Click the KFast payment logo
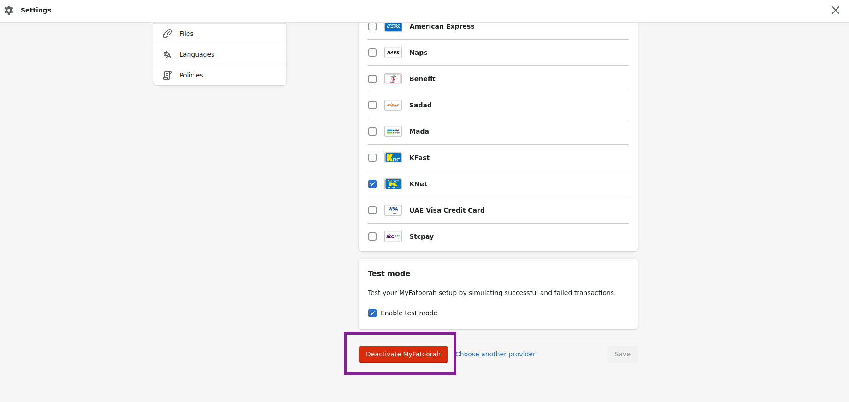 (393, 158)
